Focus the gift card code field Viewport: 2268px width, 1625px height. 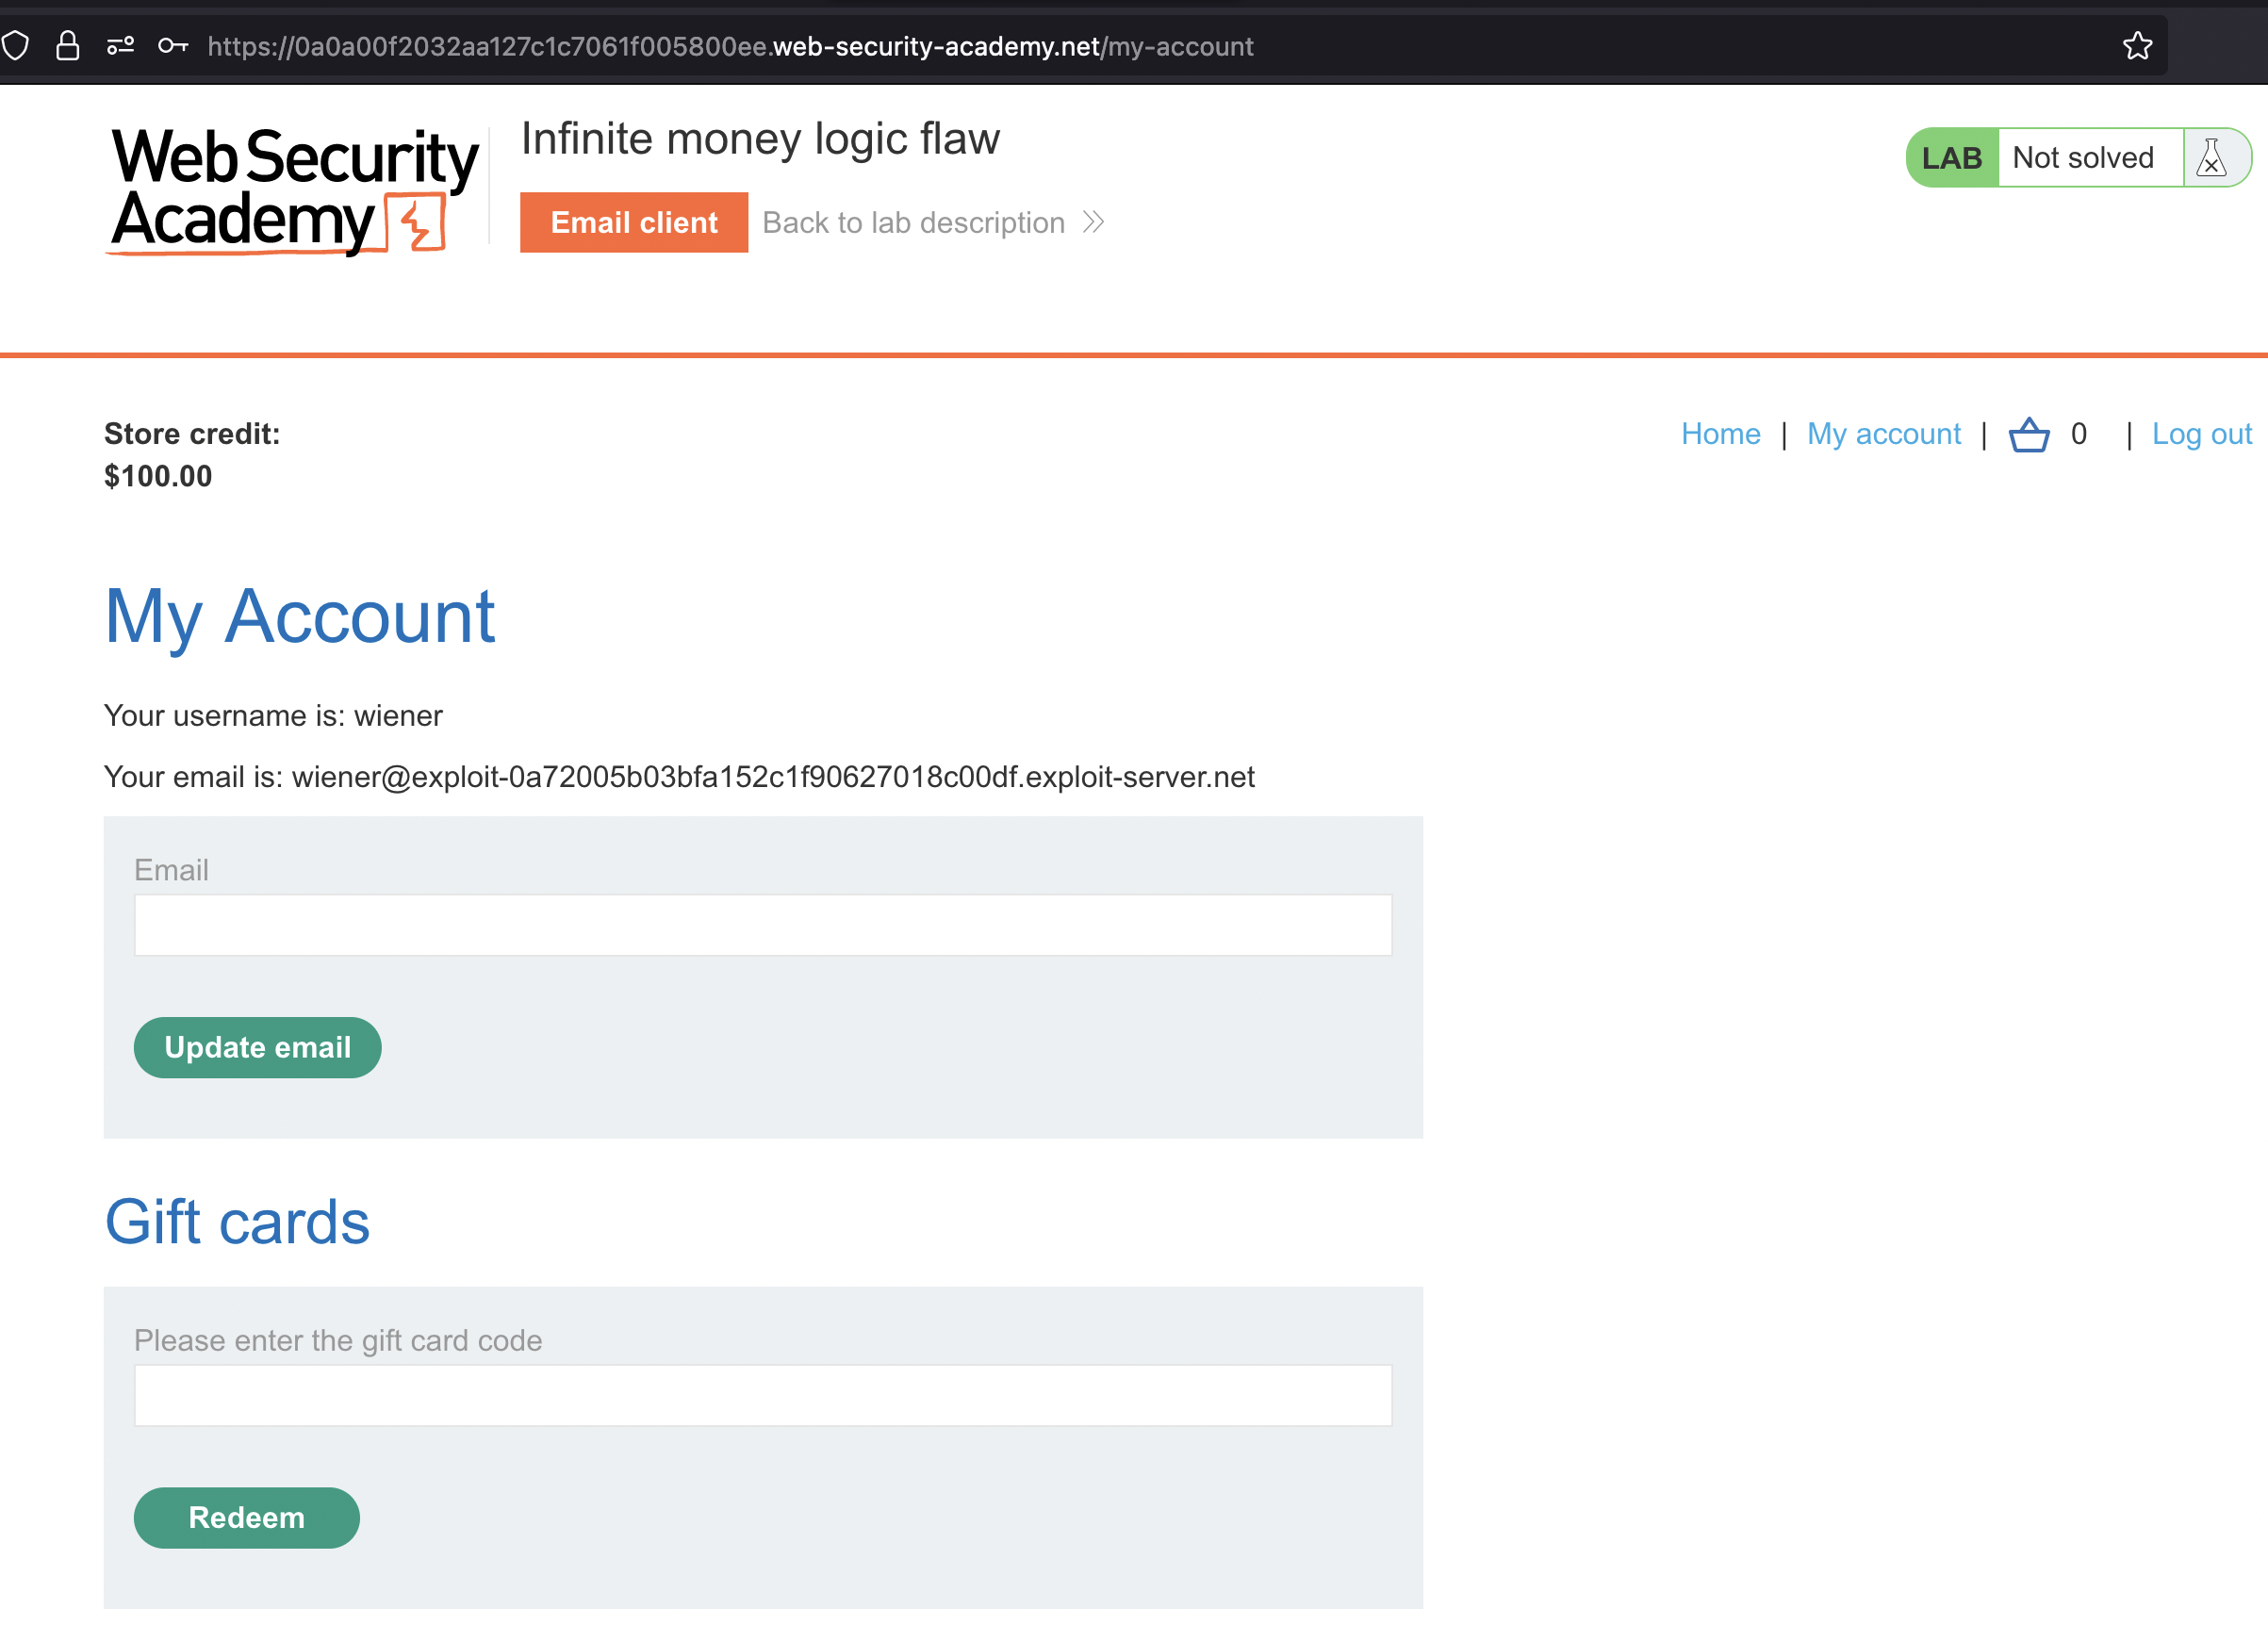coord(762,1395)
